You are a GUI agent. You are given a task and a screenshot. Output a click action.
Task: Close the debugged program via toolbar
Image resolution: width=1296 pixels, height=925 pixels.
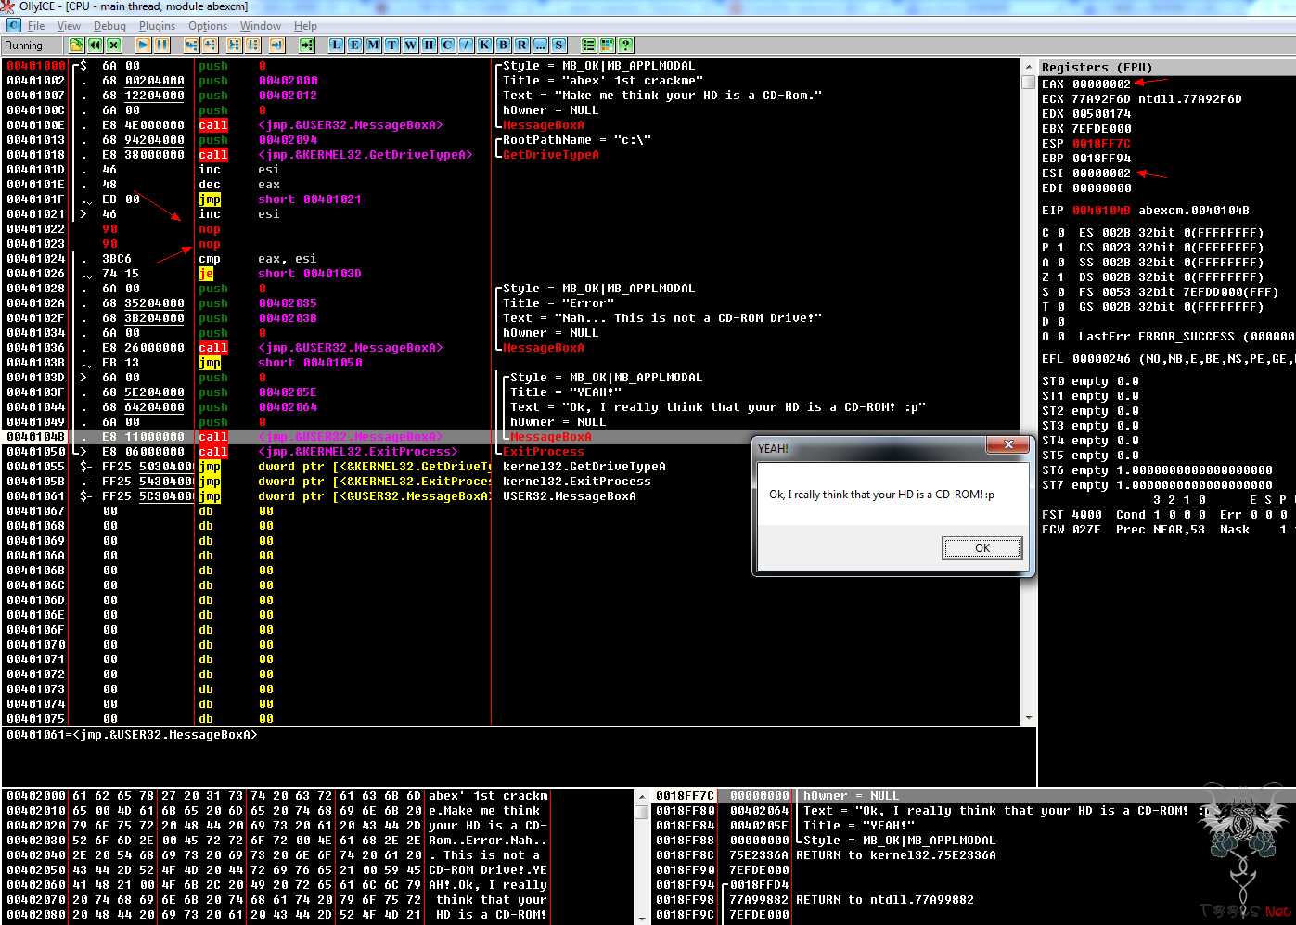tap(113, 45)
